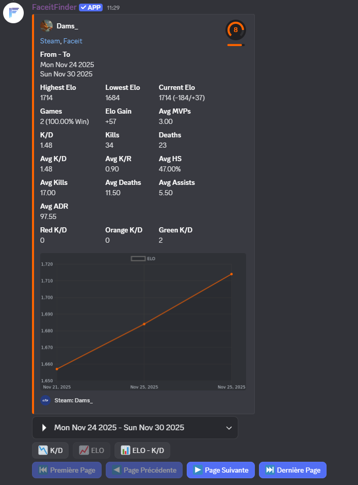Click the K/D chart emoji icon
Viewport: 358px width, 485px height.
43,450
